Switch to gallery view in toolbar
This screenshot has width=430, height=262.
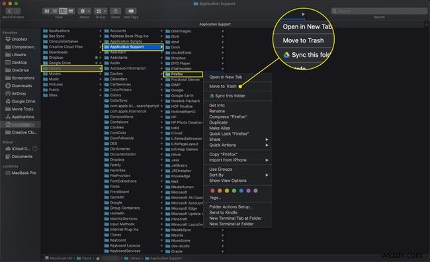(x=71, y=11)
